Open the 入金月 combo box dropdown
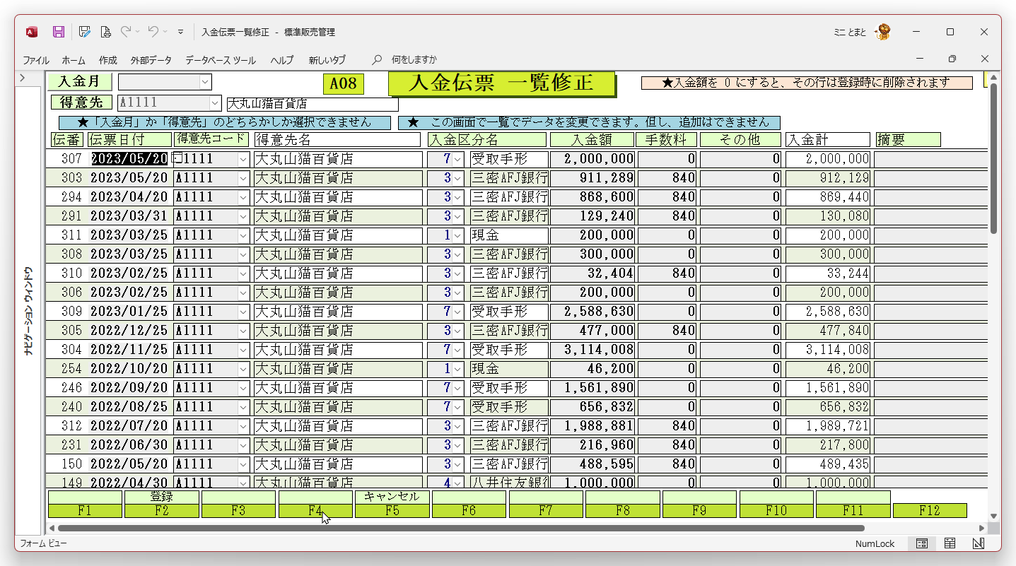This screenshot has height=566, width=1016. [x=206, y=82]
